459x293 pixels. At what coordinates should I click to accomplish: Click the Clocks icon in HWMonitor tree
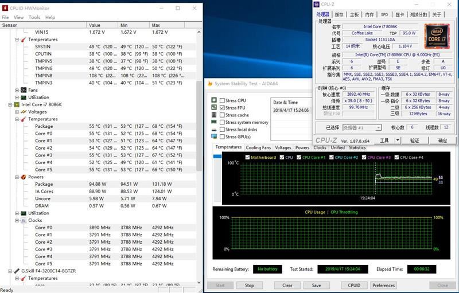click(24, 221)
